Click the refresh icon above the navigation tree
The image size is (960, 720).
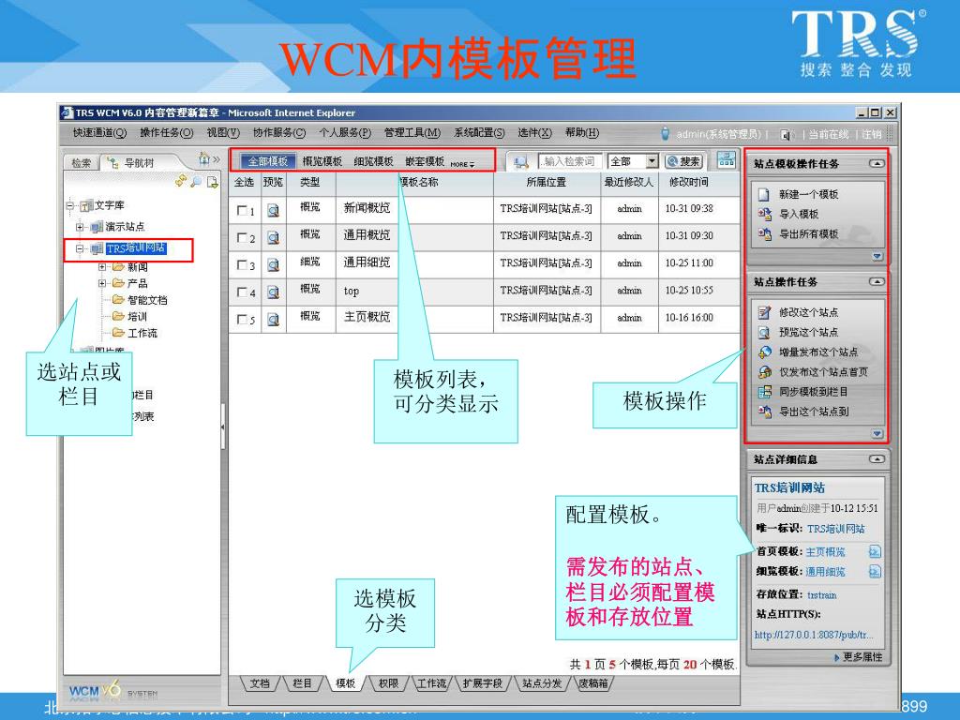181,181
